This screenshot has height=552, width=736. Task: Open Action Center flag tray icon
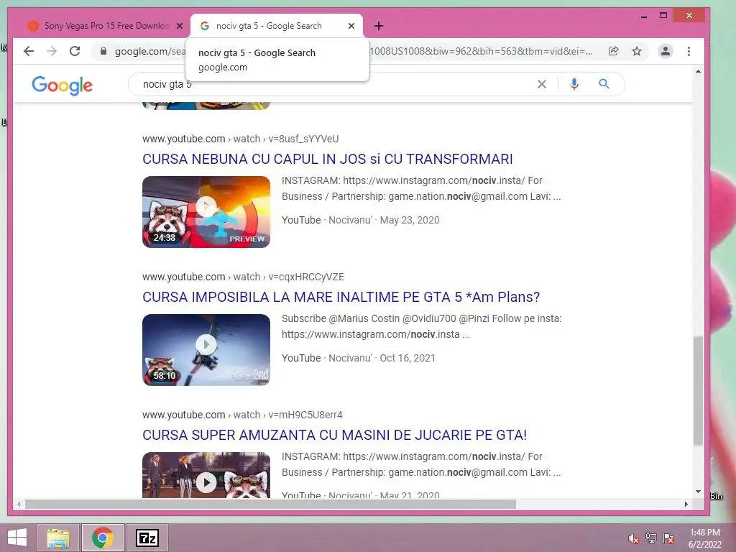tap(668, 538)
